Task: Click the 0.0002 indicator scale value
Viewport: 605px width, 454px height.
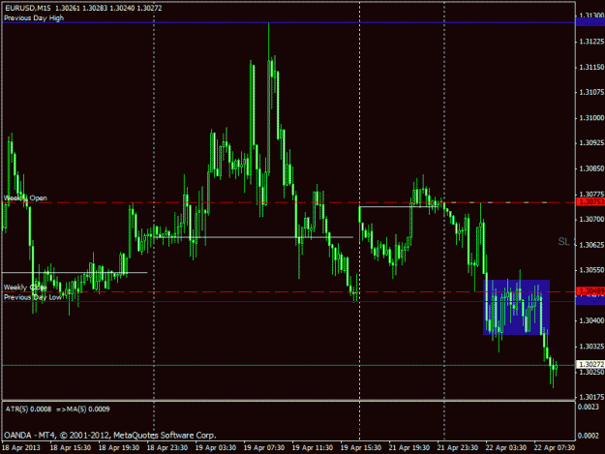Action: pyautogui.click(x=588, y=436)
